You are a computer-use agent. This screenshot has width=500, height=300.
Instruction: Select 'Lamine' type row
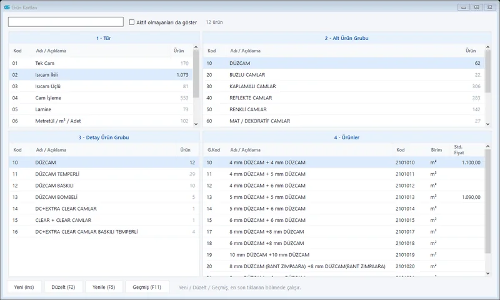pyautogui.click(x=101, y=109)
